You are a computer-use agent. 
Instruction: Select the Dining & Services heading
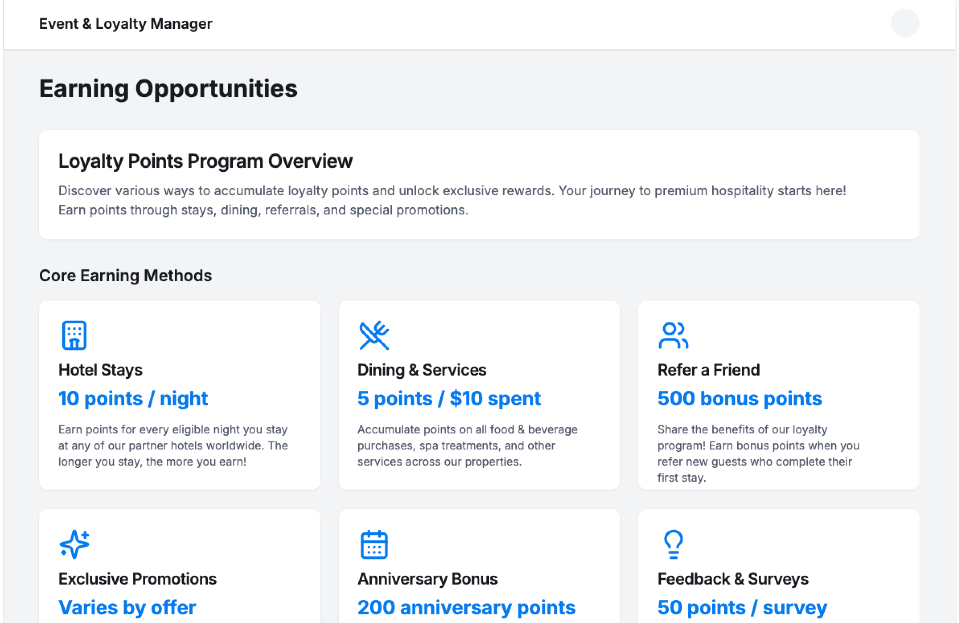(x=422, y=370)
